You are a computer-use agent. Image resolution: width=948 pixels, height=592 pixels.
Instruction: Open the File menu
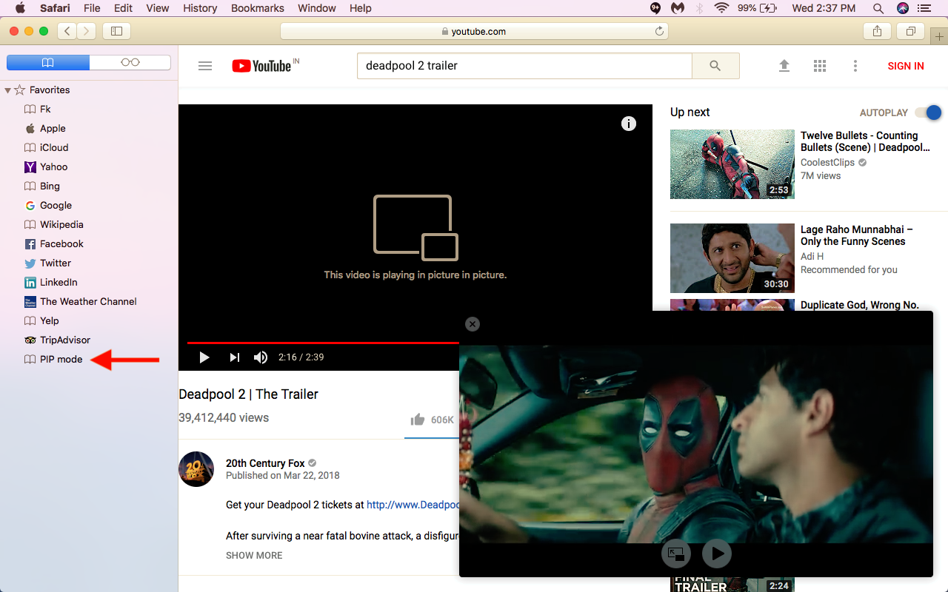click(92, 8)
